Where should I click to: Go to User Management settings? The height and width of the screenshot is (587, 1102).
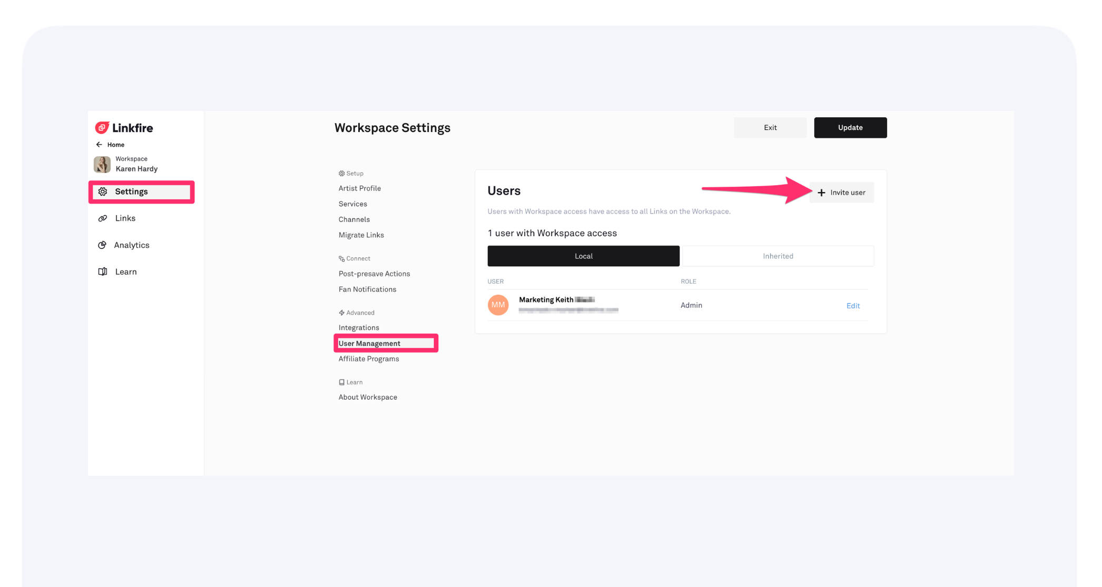click(369, 343)
